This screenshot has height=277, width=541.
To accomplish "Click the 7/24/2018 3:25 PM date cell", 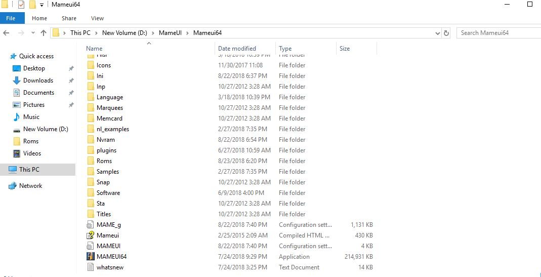I will click(242, 267).
